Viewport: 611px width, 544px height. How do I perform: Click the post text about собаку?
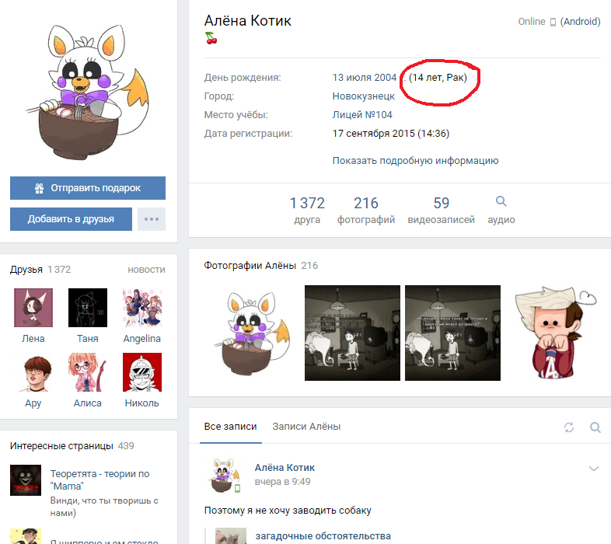click(288, 511)
